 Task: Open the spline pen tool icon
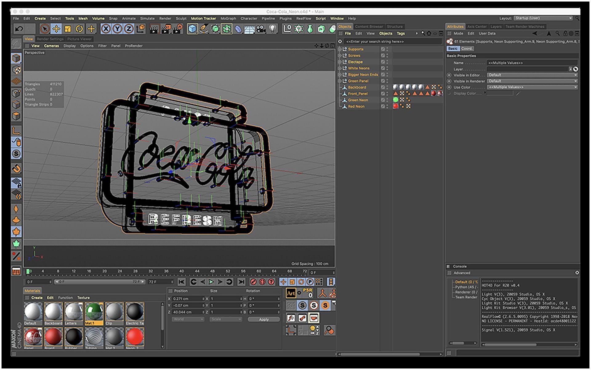pos(204,29)
